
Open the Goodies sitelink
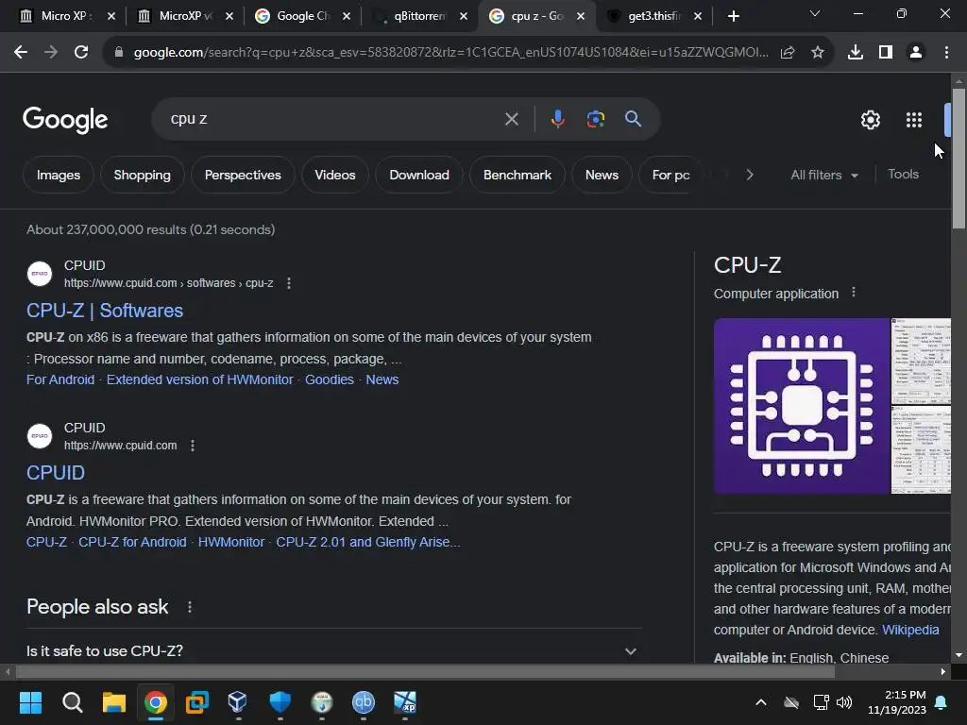pyautogui.click(x=330, y=379)
